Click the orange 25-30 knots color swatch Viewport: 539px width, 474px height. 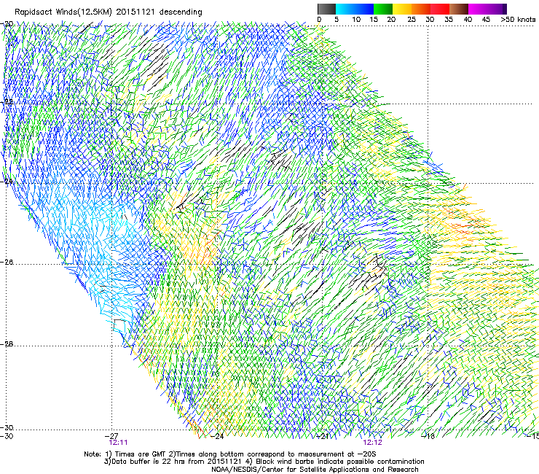[421, 9]
